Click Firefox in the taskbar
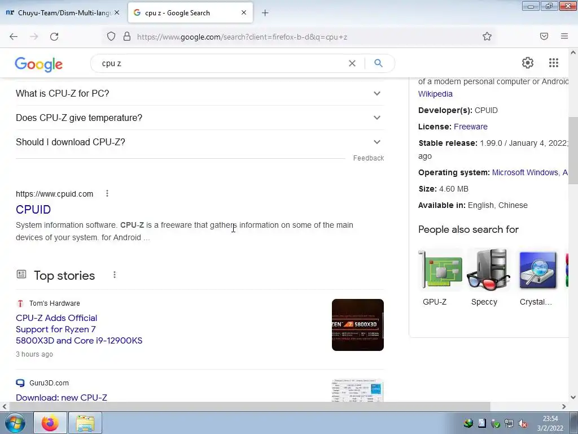This screenshot has height=434, width=578. (50, 423)
